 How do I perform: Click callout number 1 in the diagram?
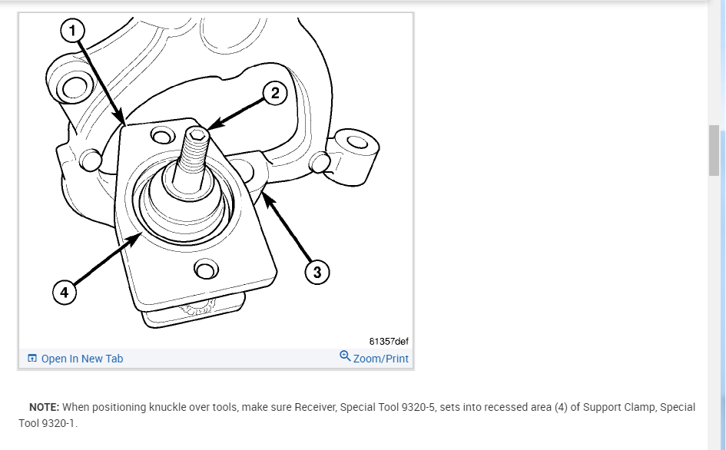(x=72, y=31)
